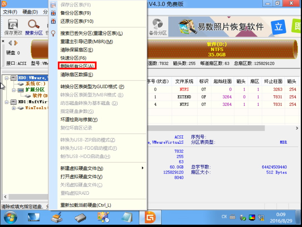Open the 硬盘(D) menu
The width and height of the screenshot is (302, 227).
coord(30,12)
